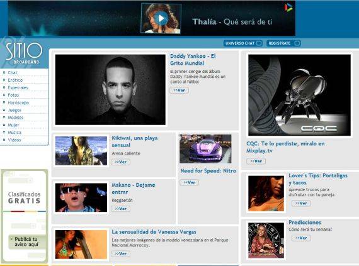Click the CQC robot fly image
The height and width of the screenshot is (266, 359).
click(x=299, y=95)
